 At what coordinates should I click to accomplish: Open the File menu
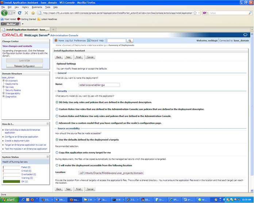pos(3,7)
